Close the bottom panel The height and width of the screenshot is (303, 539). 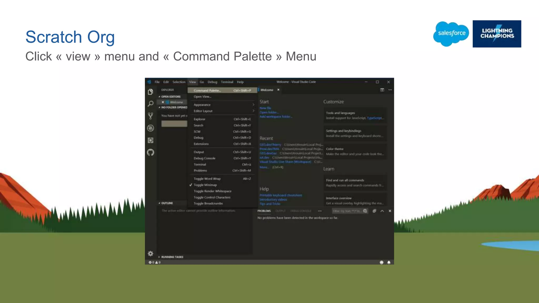pyautogui.click(x=390, y=211)
